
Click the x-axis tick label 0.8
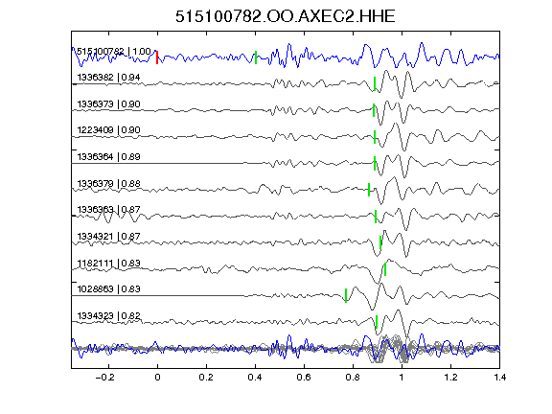353,378
